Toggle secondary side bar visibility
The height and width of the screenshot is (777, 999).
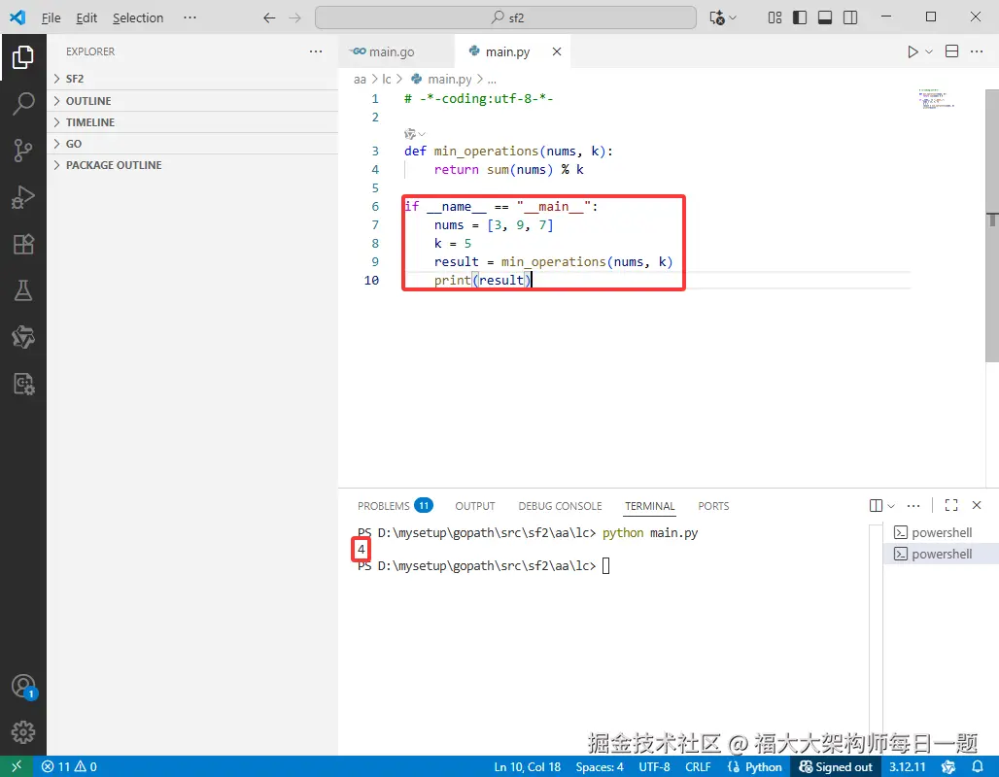tap(850, 17)
